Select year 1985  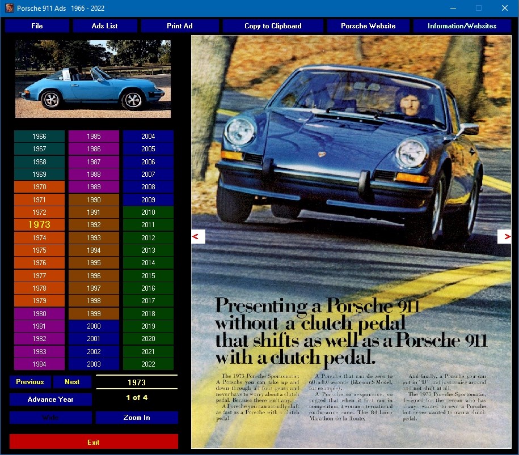(x=94, y=136)
